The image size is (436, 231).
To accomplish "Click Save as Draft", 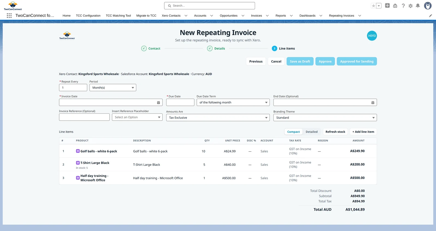I will coord(300,61).
